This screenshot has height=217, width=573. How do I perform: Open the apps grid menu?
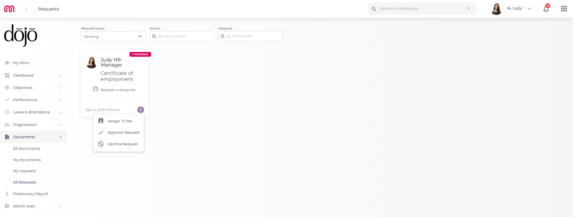click(564, 9)
